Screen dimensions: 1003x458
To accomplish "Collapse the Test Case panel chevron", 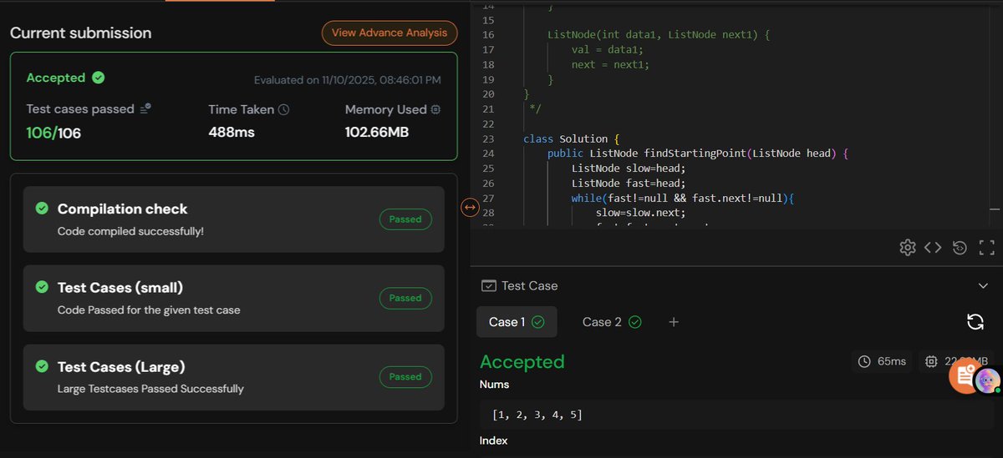I will [x=983, y=285].
